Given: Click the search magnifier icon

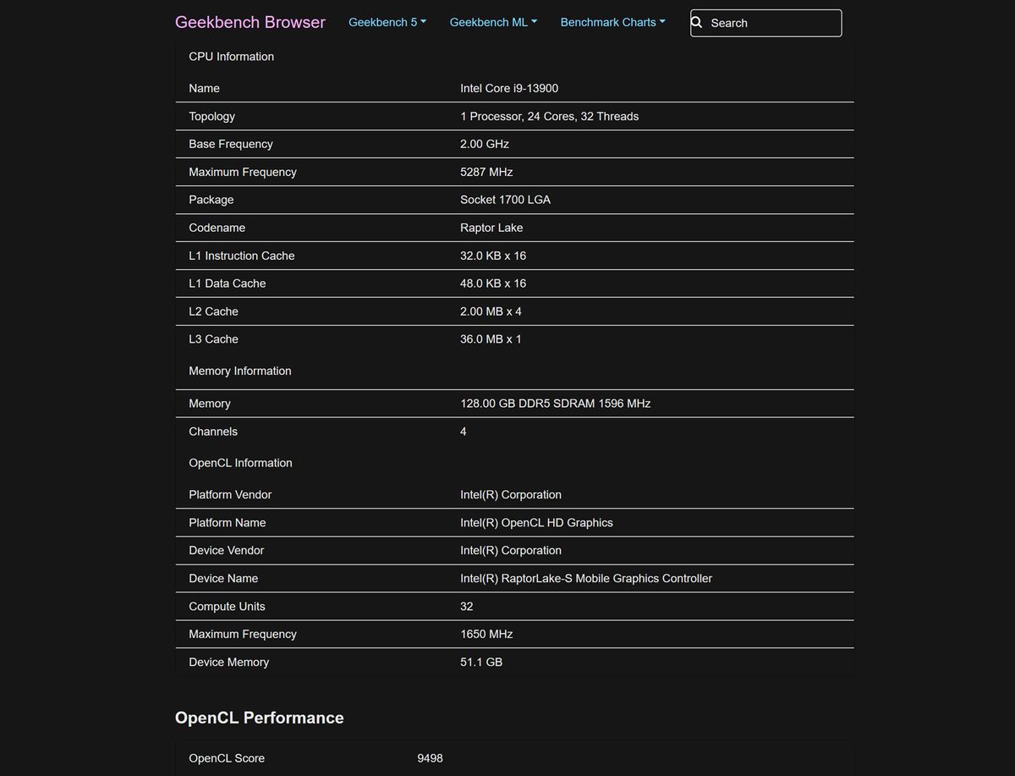Looking at the screenshot, I should 697,23.
